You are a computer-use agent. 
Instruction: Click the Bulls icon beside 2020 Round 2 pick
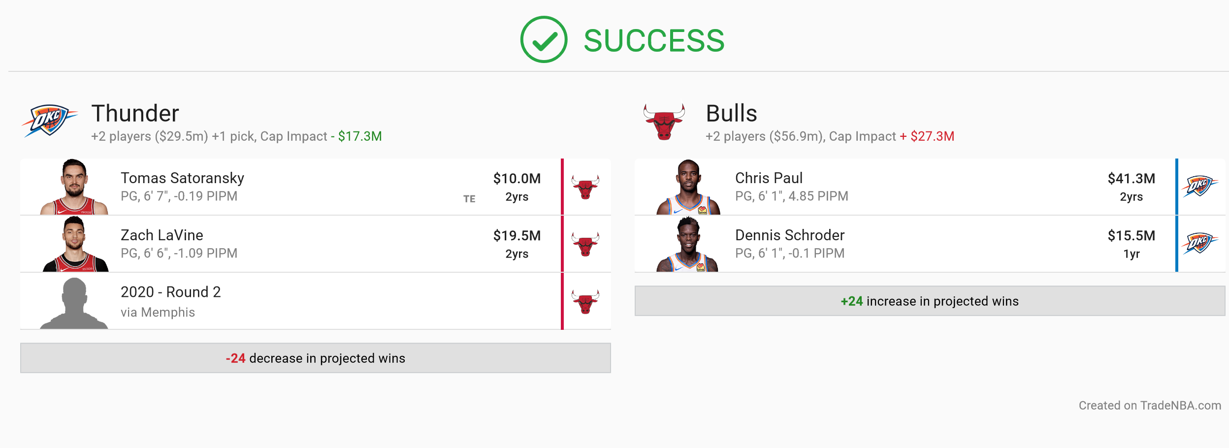click(x=585, y=301)
